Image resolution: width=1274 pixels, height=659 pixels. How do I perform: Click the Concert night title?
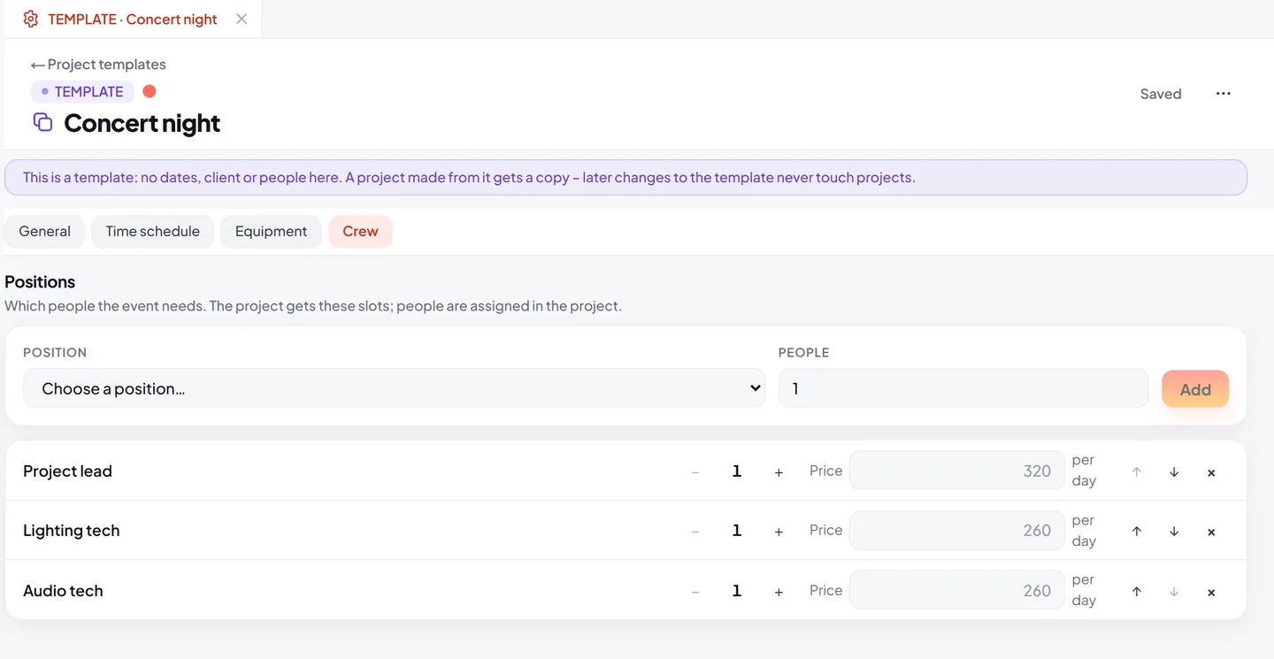point(142,123)
